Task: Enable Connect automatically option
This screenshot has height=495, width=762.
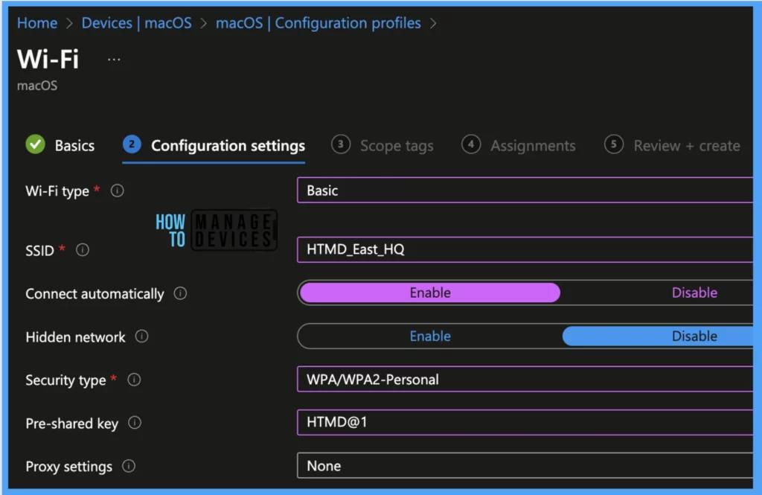Action: coord(430,293)
